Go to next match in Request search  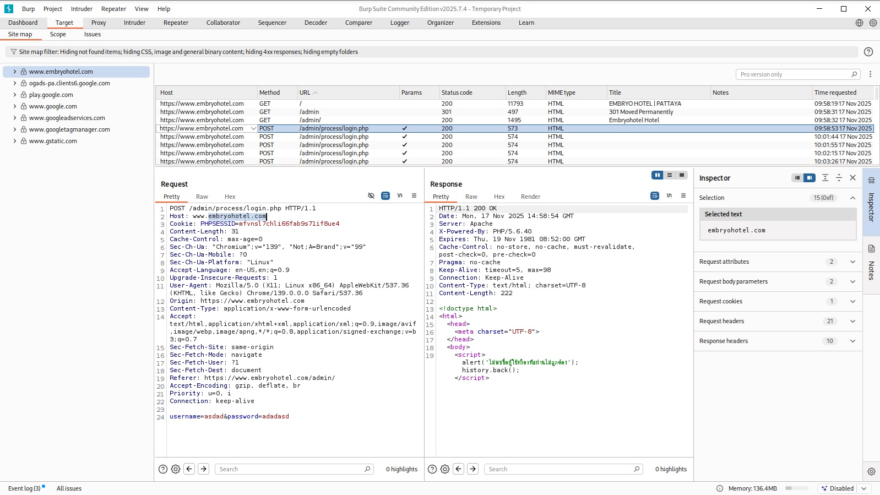(x=204, y=469)
